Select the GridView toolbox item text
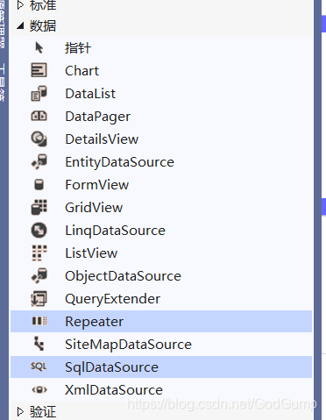This screenshot has height=420, width=326. [94, 208]
